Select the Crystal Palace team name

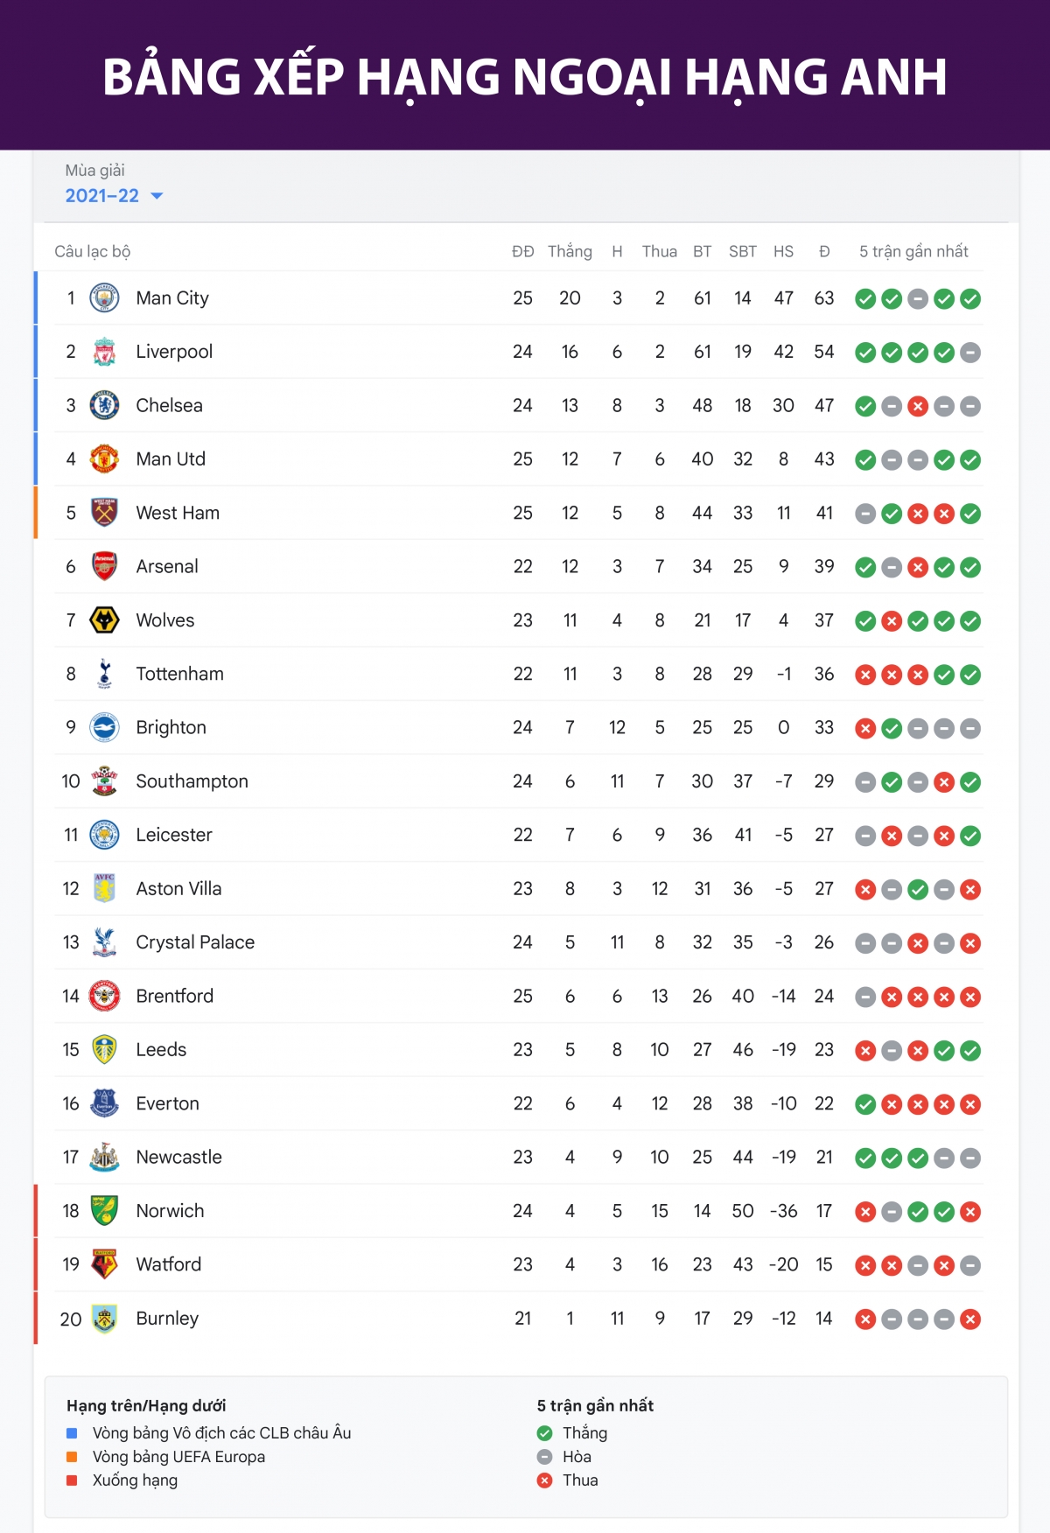click(x=195, y=942)
